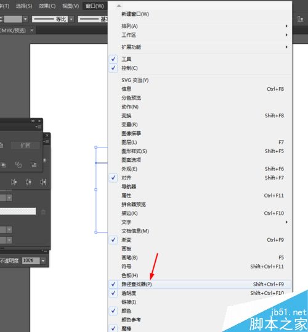
Task: Switch to the CMYK/预览 document tab
Action: pos(13,30)
